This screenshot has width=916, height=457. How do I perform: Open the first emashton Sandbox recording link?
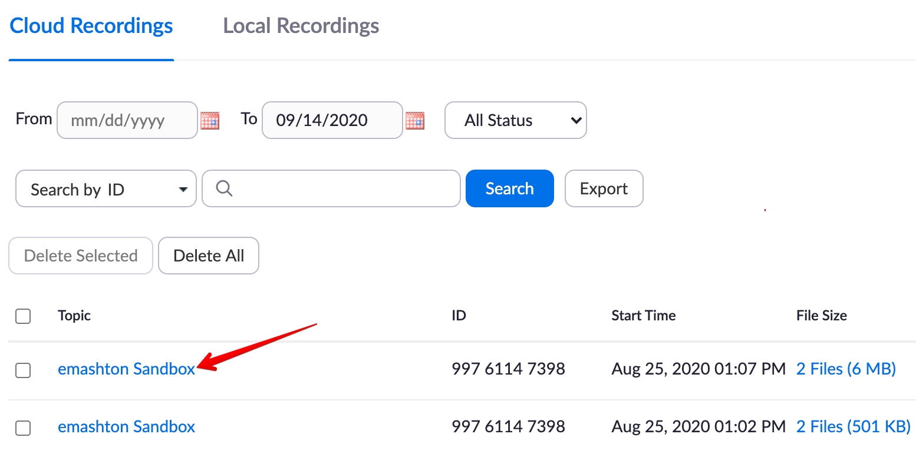[126, 369]
